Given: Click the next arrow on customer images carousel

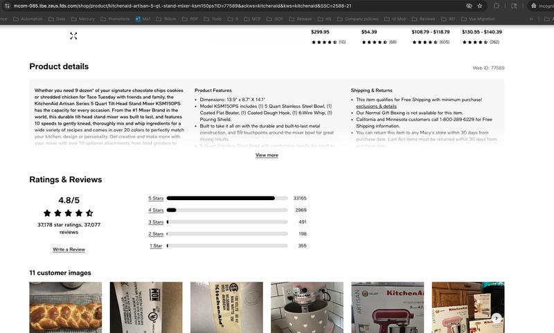Looking at the screenshot, I should pos(496,318).
